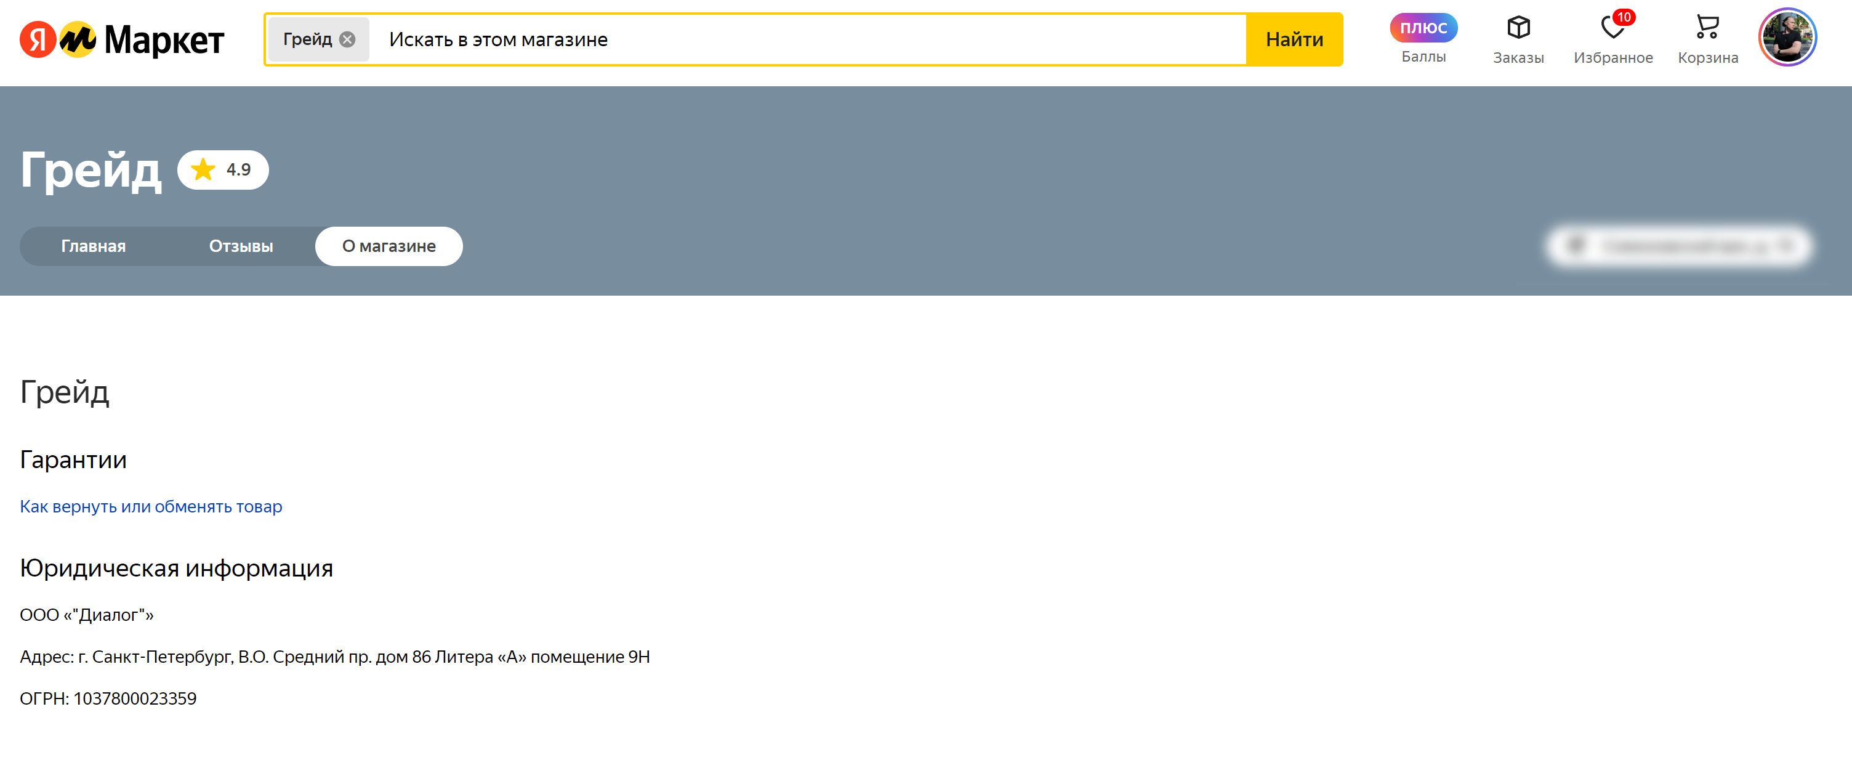Viewport: 1852px width, 781px height.
Task: Open 'Как вернуть или обменять товар' link
Action: (x=151, y=506)
